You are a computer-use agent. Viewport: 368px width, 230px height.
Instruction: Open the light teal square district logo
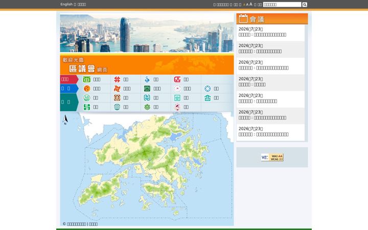coord(177,98)
